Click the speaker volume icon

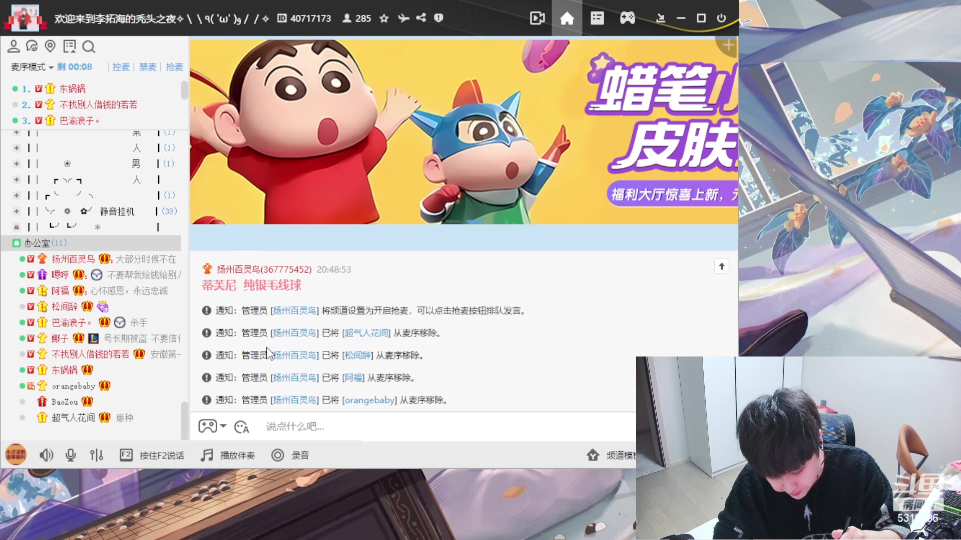click(x=46, y=455)
